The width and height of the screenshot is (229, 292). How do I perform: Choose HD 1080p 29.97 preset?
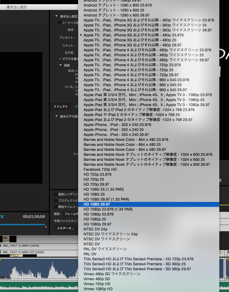click(x=149, y=224)
